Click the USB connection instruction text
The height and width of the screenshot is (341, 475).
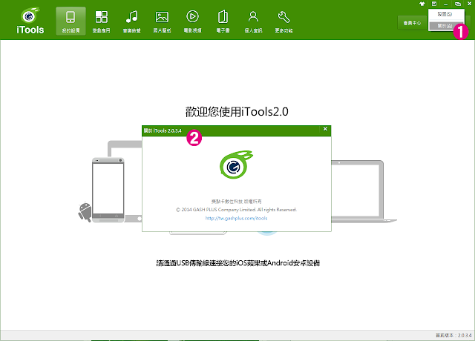point(237,263)
